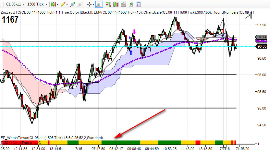Image resolution: width=270 pixels, height=151 pixels.
Task: Click the 08:42:17 time axis label
Action: pos(116,149)
